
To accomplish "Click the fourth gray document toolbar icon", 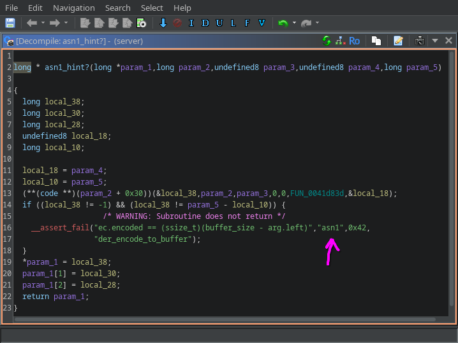I will tap(127, 23).
